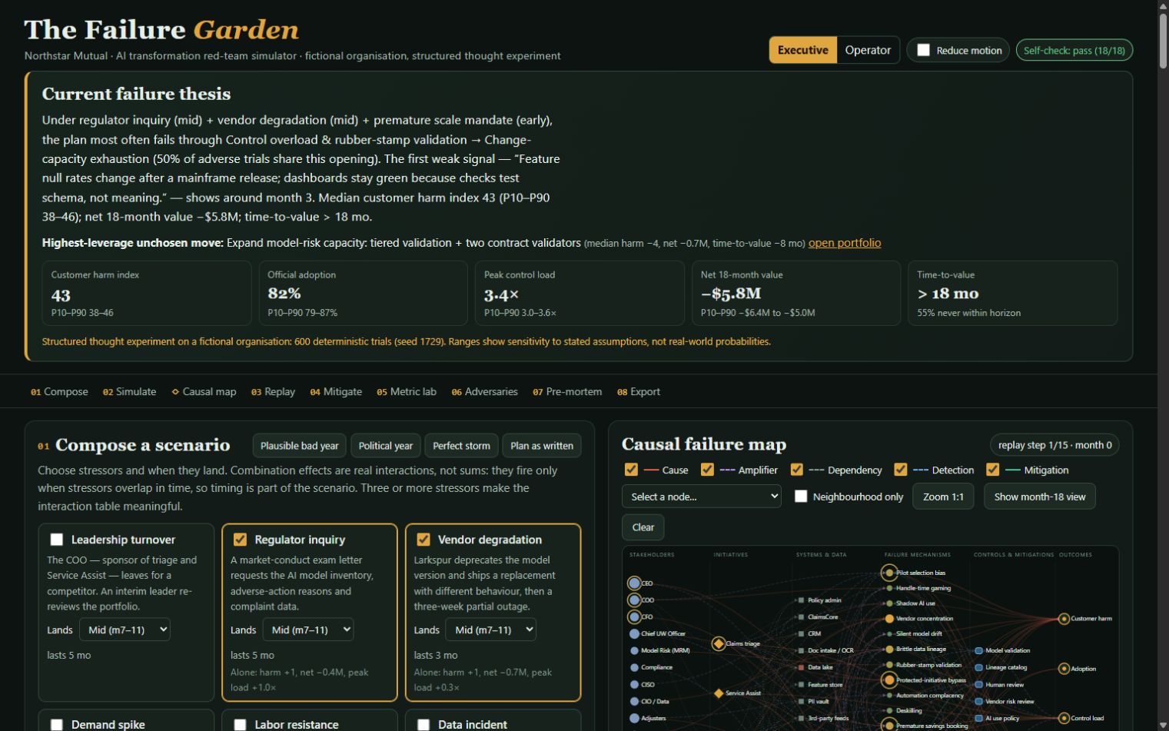The height and width of the screenshot is (731, 1169).
Task: Go to the 04 Mitigate section
Action: [336, 391]
